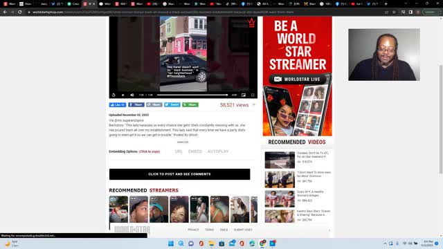Open the Chrome icon on the taskbar
This screenshot has height=249, width=443.
(x=262, y=243)
